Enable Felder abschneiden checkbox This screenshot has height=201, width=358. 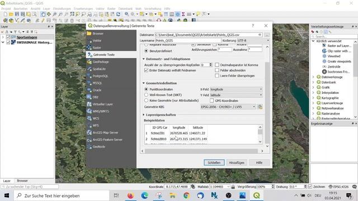click(217, 70)
